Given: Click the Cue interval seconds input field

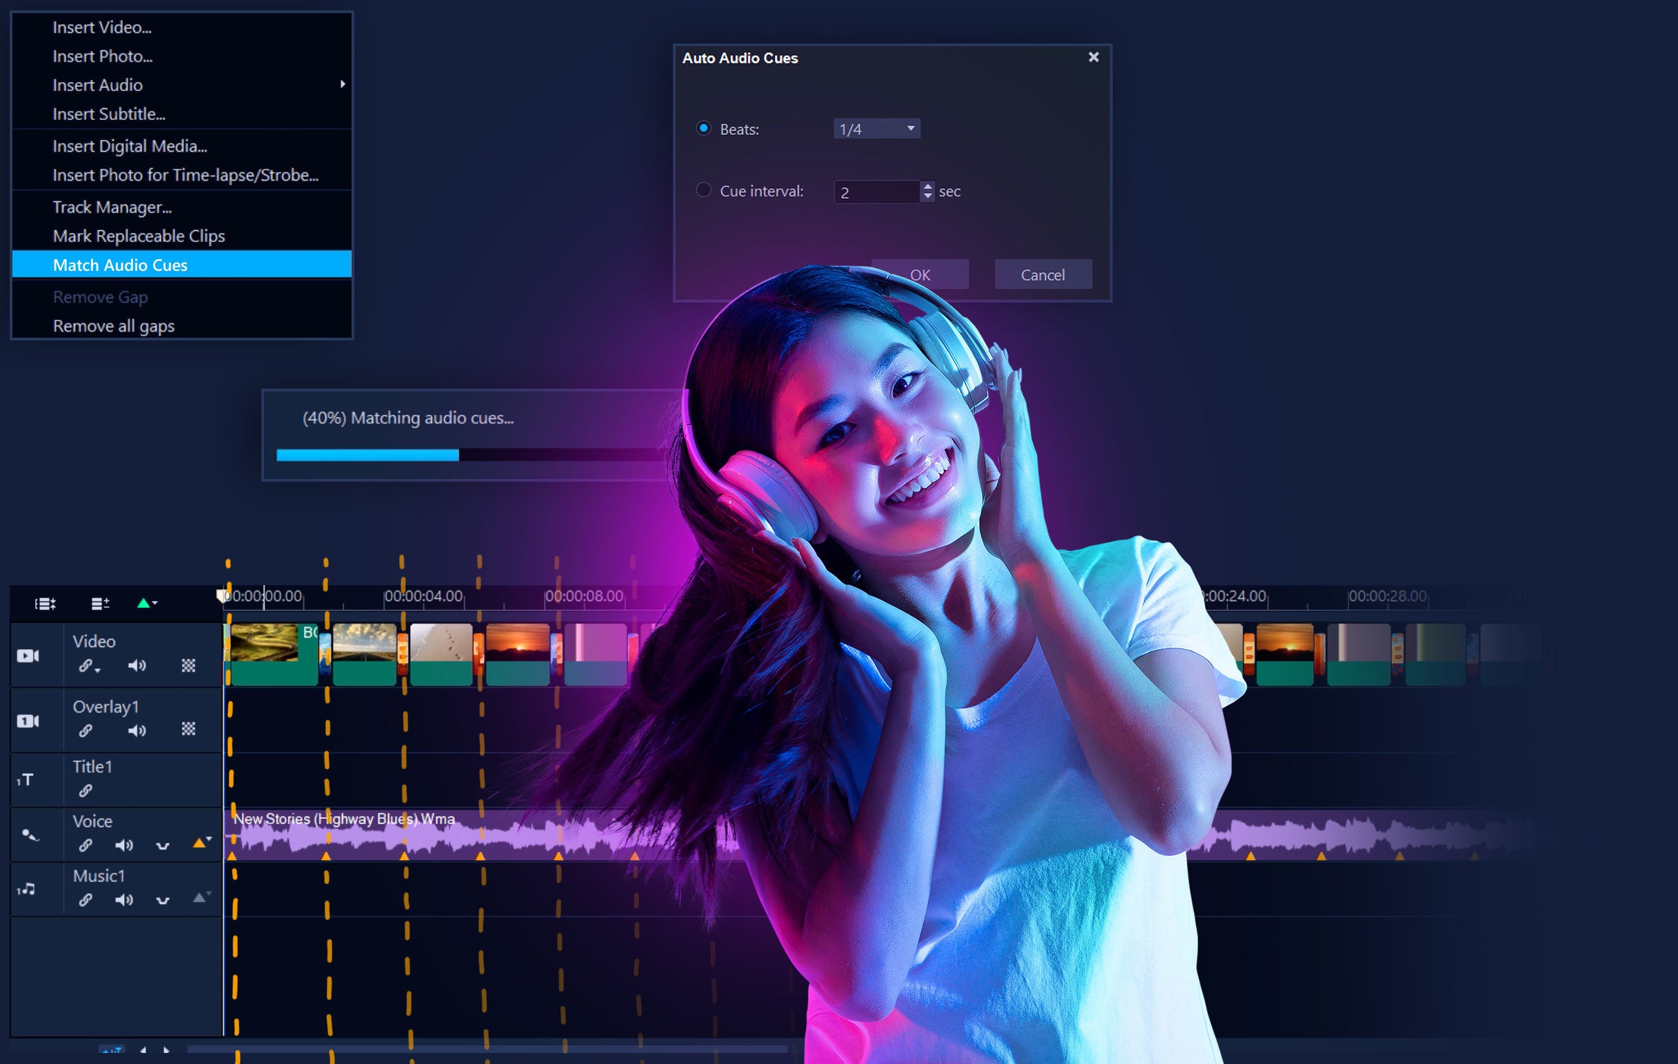Looking at the screenshot, I should click(876, 192).
